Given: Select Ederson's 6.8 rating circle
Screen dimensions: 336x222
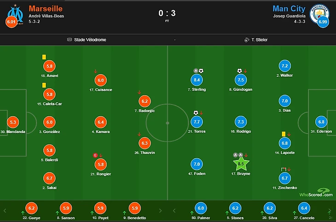Looking at the screenshot, I should point(321,122).
